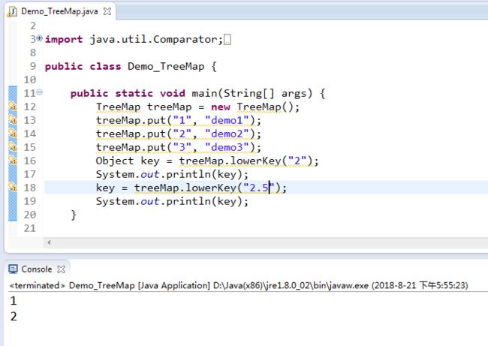This screenshot has height=346, width=488.
Task: Expand the folded import block at line 3
Action: [x=40, y=38]
